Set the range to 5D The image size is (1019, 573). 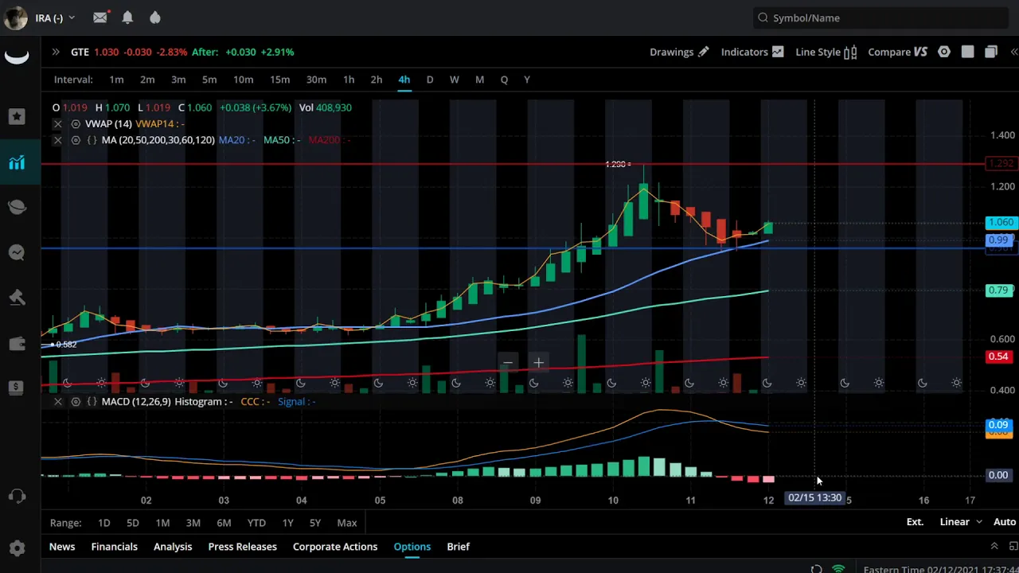[x=133, y=523]
